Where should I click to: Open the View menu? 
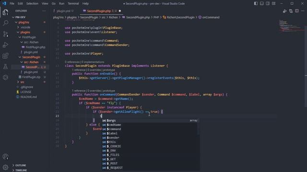[x=45, y=3]
